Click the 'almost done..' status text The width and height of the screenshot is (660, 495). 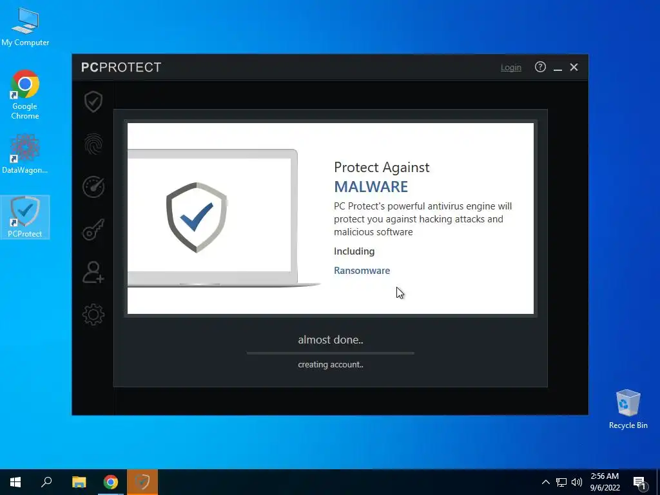[x=331, y=340]
